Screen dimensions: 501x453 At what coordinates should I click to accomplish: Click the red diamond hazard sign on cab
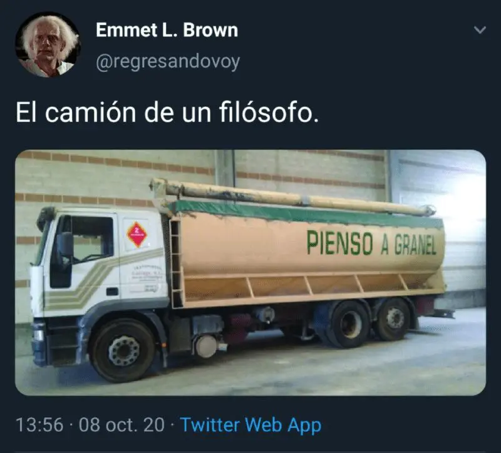(137, 235)
